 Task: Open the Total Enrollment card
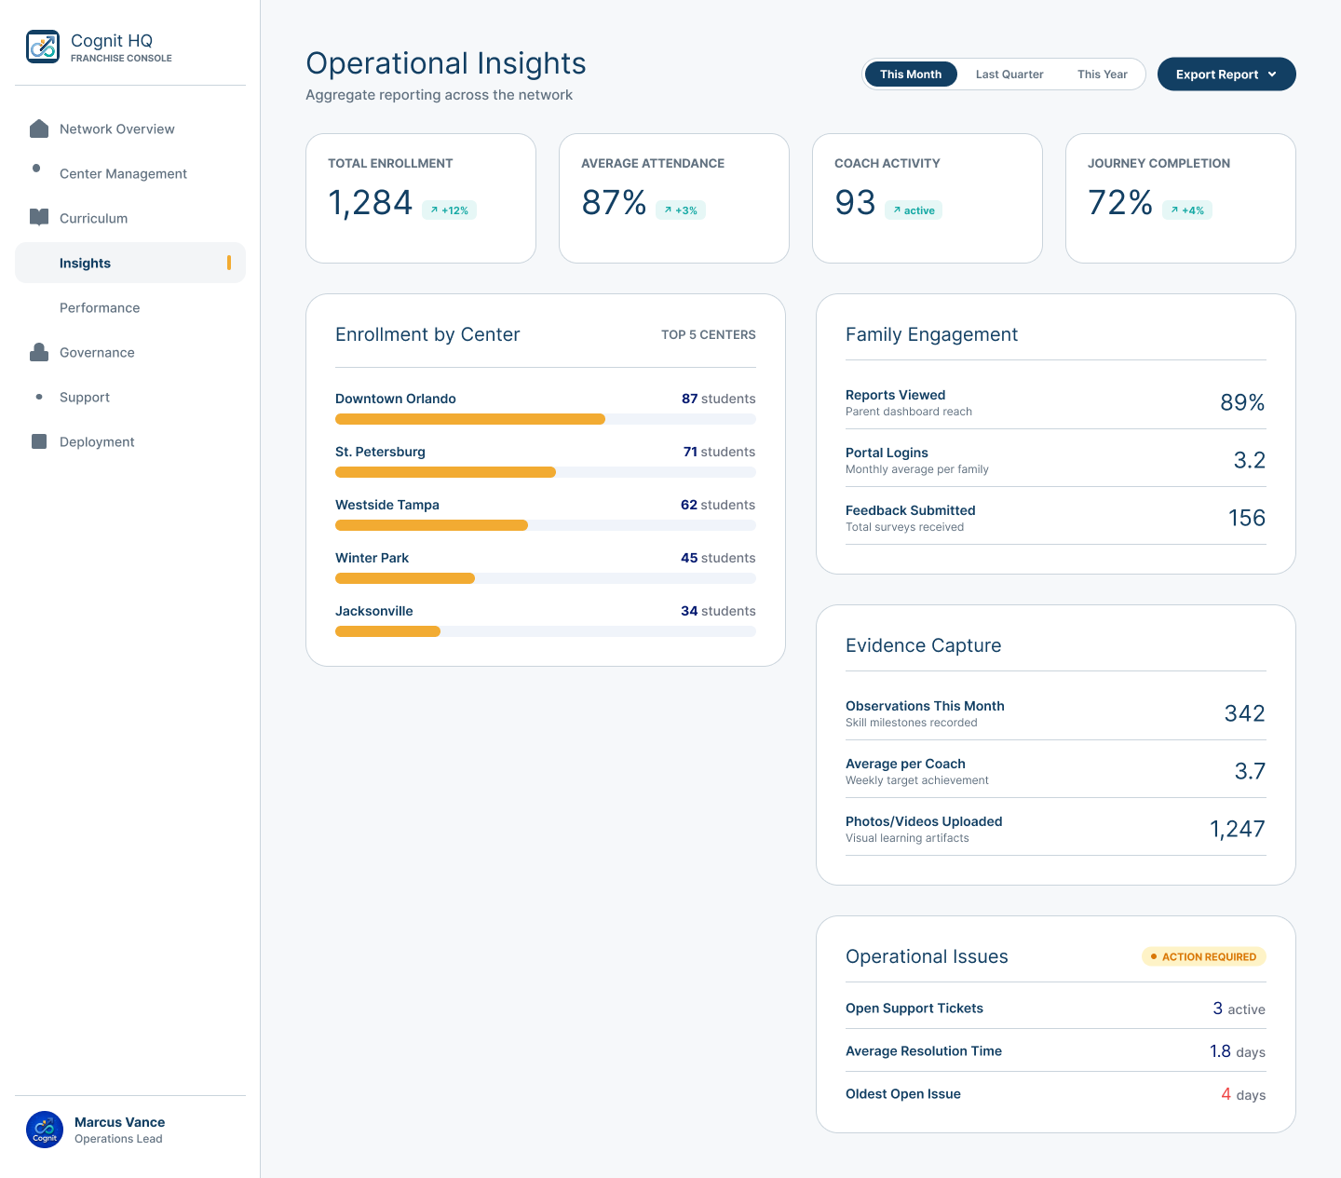(421, 198)
